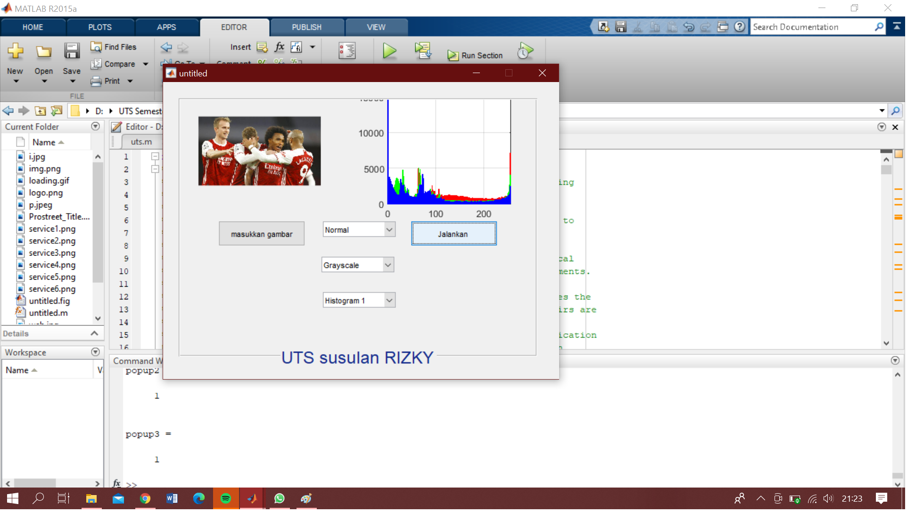This screenshot has width=907, height=513.
Task: Open the Run and Time tool
Action: [525, 51]
